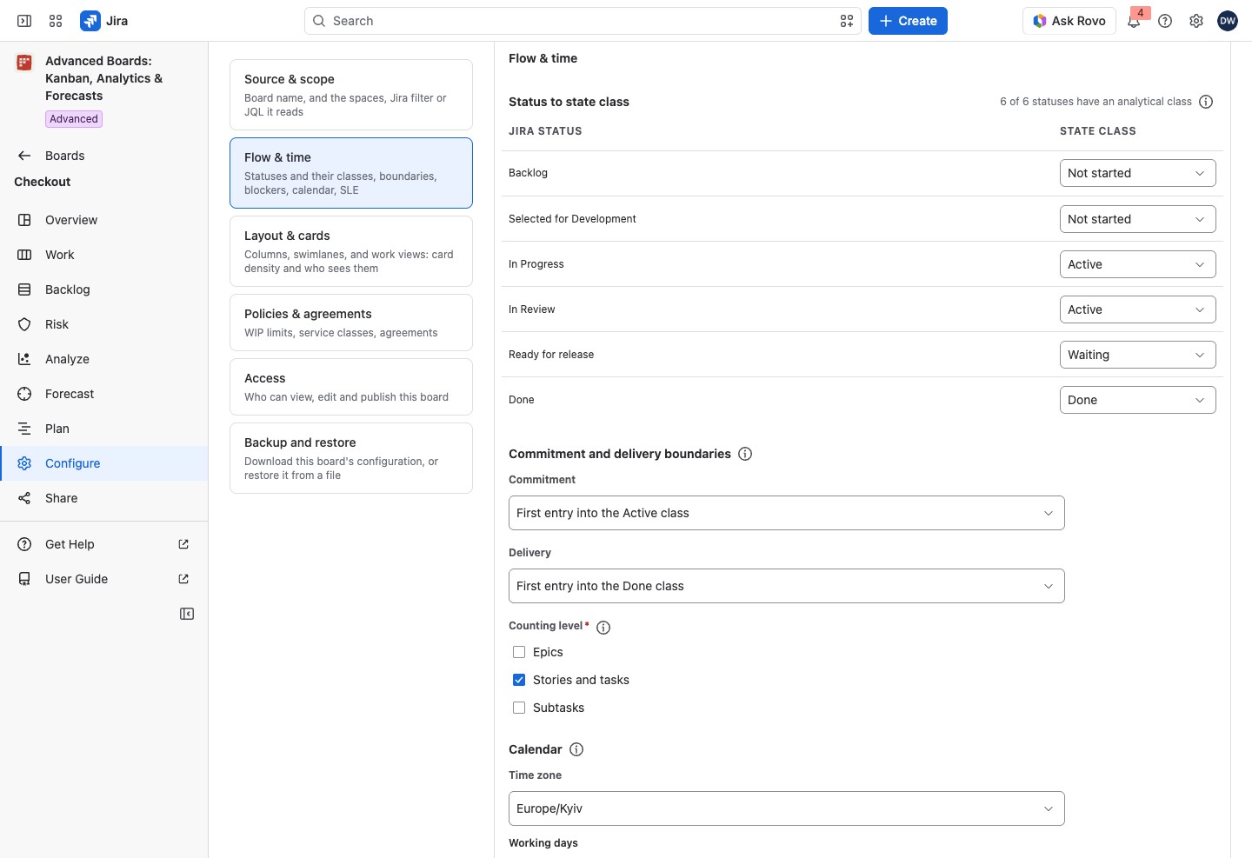The image size is (1252, 858).
Task: Open state class dropdown for In Review
Action: pyautogui.click(x=1137, y=309)
